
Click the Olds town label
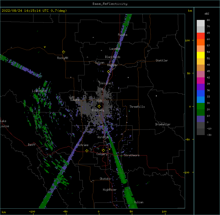click(99, 101)
